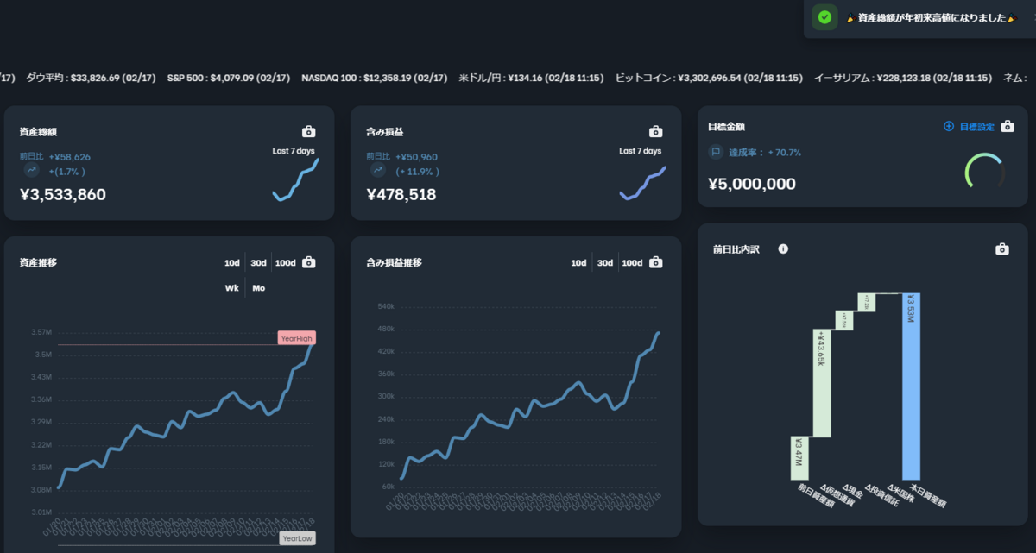Switch 資産推移 chart to Mo view
Viewport: 1036px width, 553px height.
click(258, 288)
